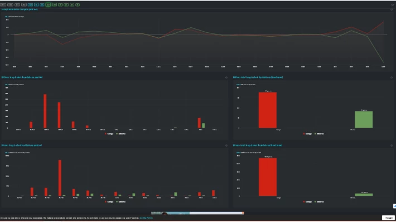Viewport: 396px width, 222px height.
Task: Select the leftmost white-outlined button in top bar
Action: pyautogui.click(x=3, y=5)
